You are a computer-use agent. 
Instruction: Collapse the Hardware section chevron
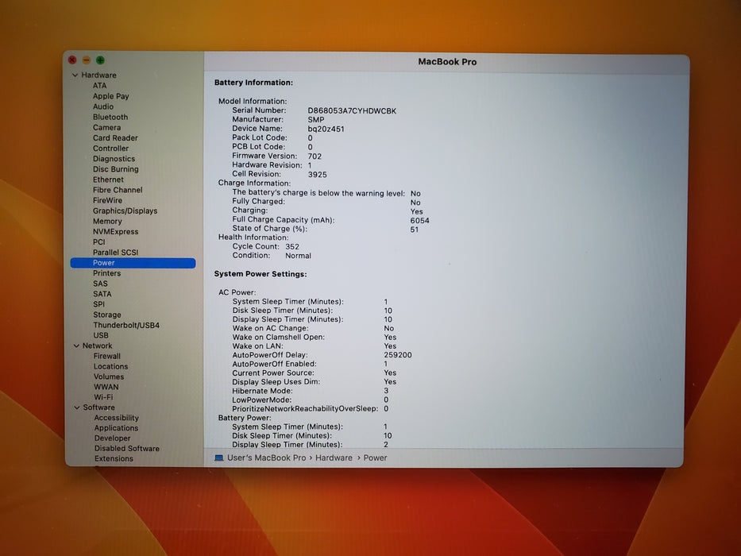point(75,75)
